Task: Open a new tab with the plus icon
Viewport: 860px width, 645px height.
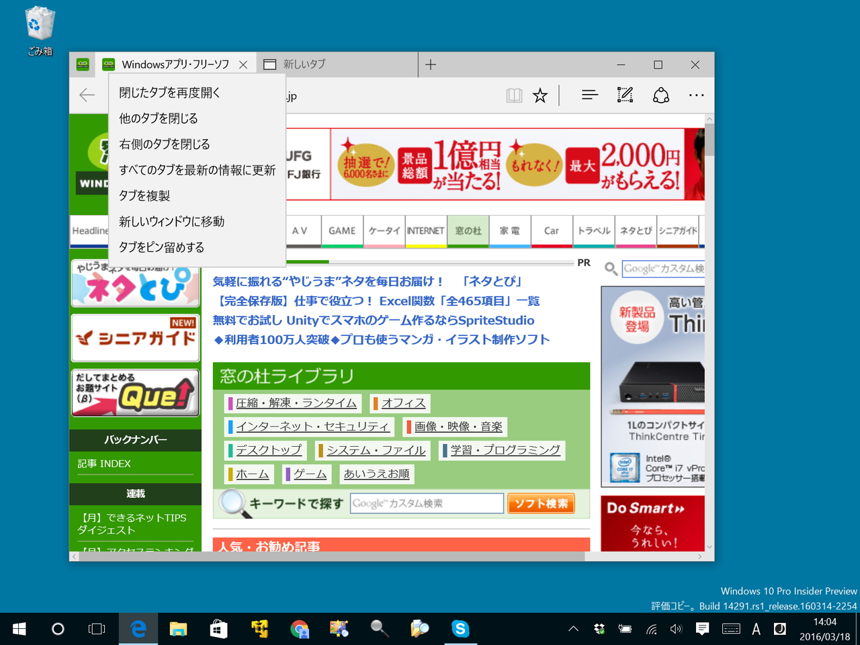Action: coord(430,64)
